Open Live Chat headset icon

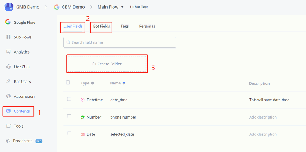coord(8,67)
